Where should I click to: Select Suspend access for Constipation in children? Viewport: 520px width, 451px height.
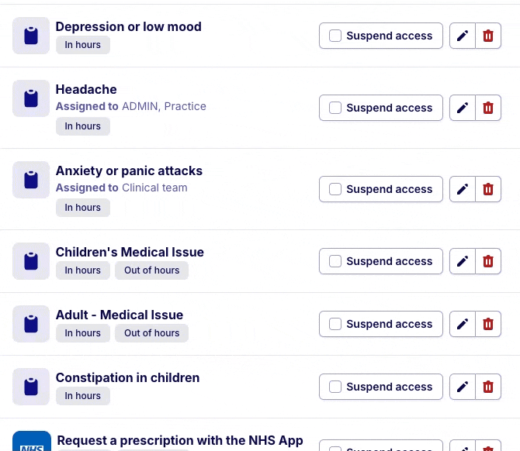point(335,387)
